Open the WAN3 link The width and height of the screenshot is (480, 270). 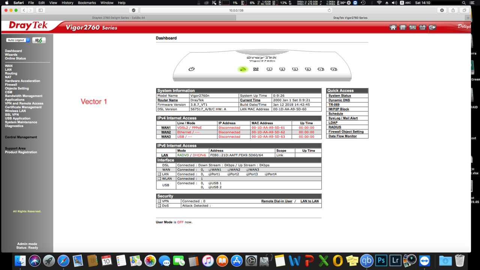tap(166, 136)
